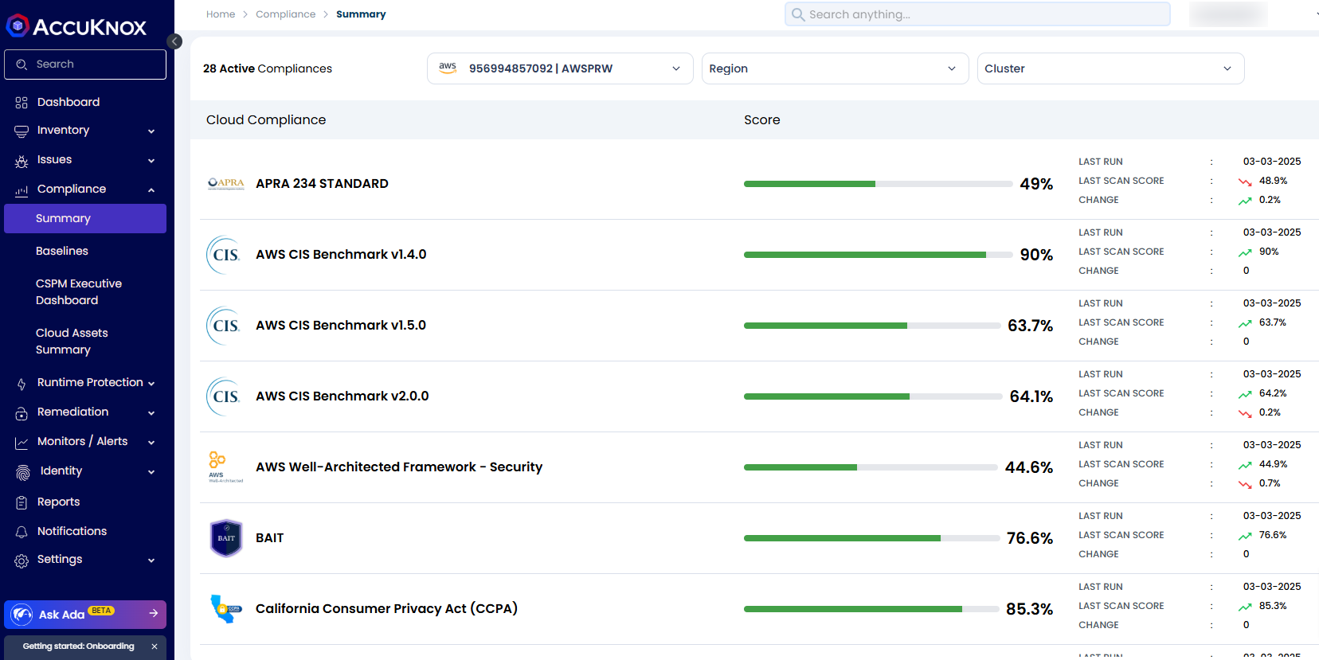Click the Cloud Compliance column header
Image resolution: width=1319 pixels, height=660 pixels.
(266, 120)
